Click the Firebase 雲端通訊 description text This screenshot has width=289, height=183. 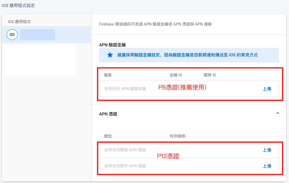coord(155,24)
